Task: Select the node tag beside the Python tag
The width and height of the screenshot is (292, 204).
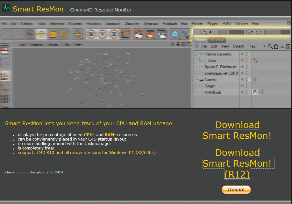Action: click(x=262, y=92)
